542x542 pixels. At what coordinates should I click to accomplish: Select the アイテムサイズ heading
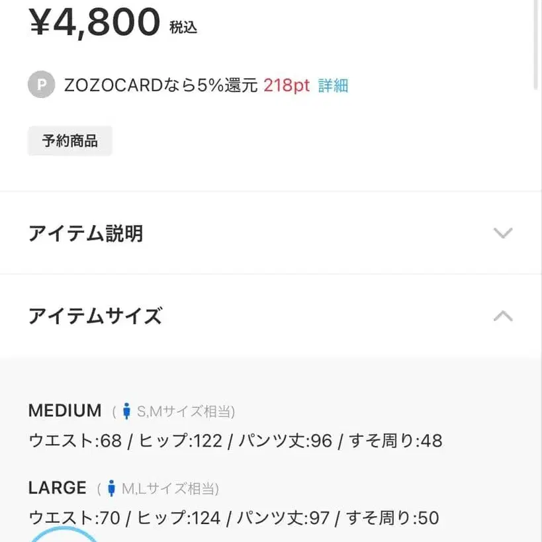(95, 316)
